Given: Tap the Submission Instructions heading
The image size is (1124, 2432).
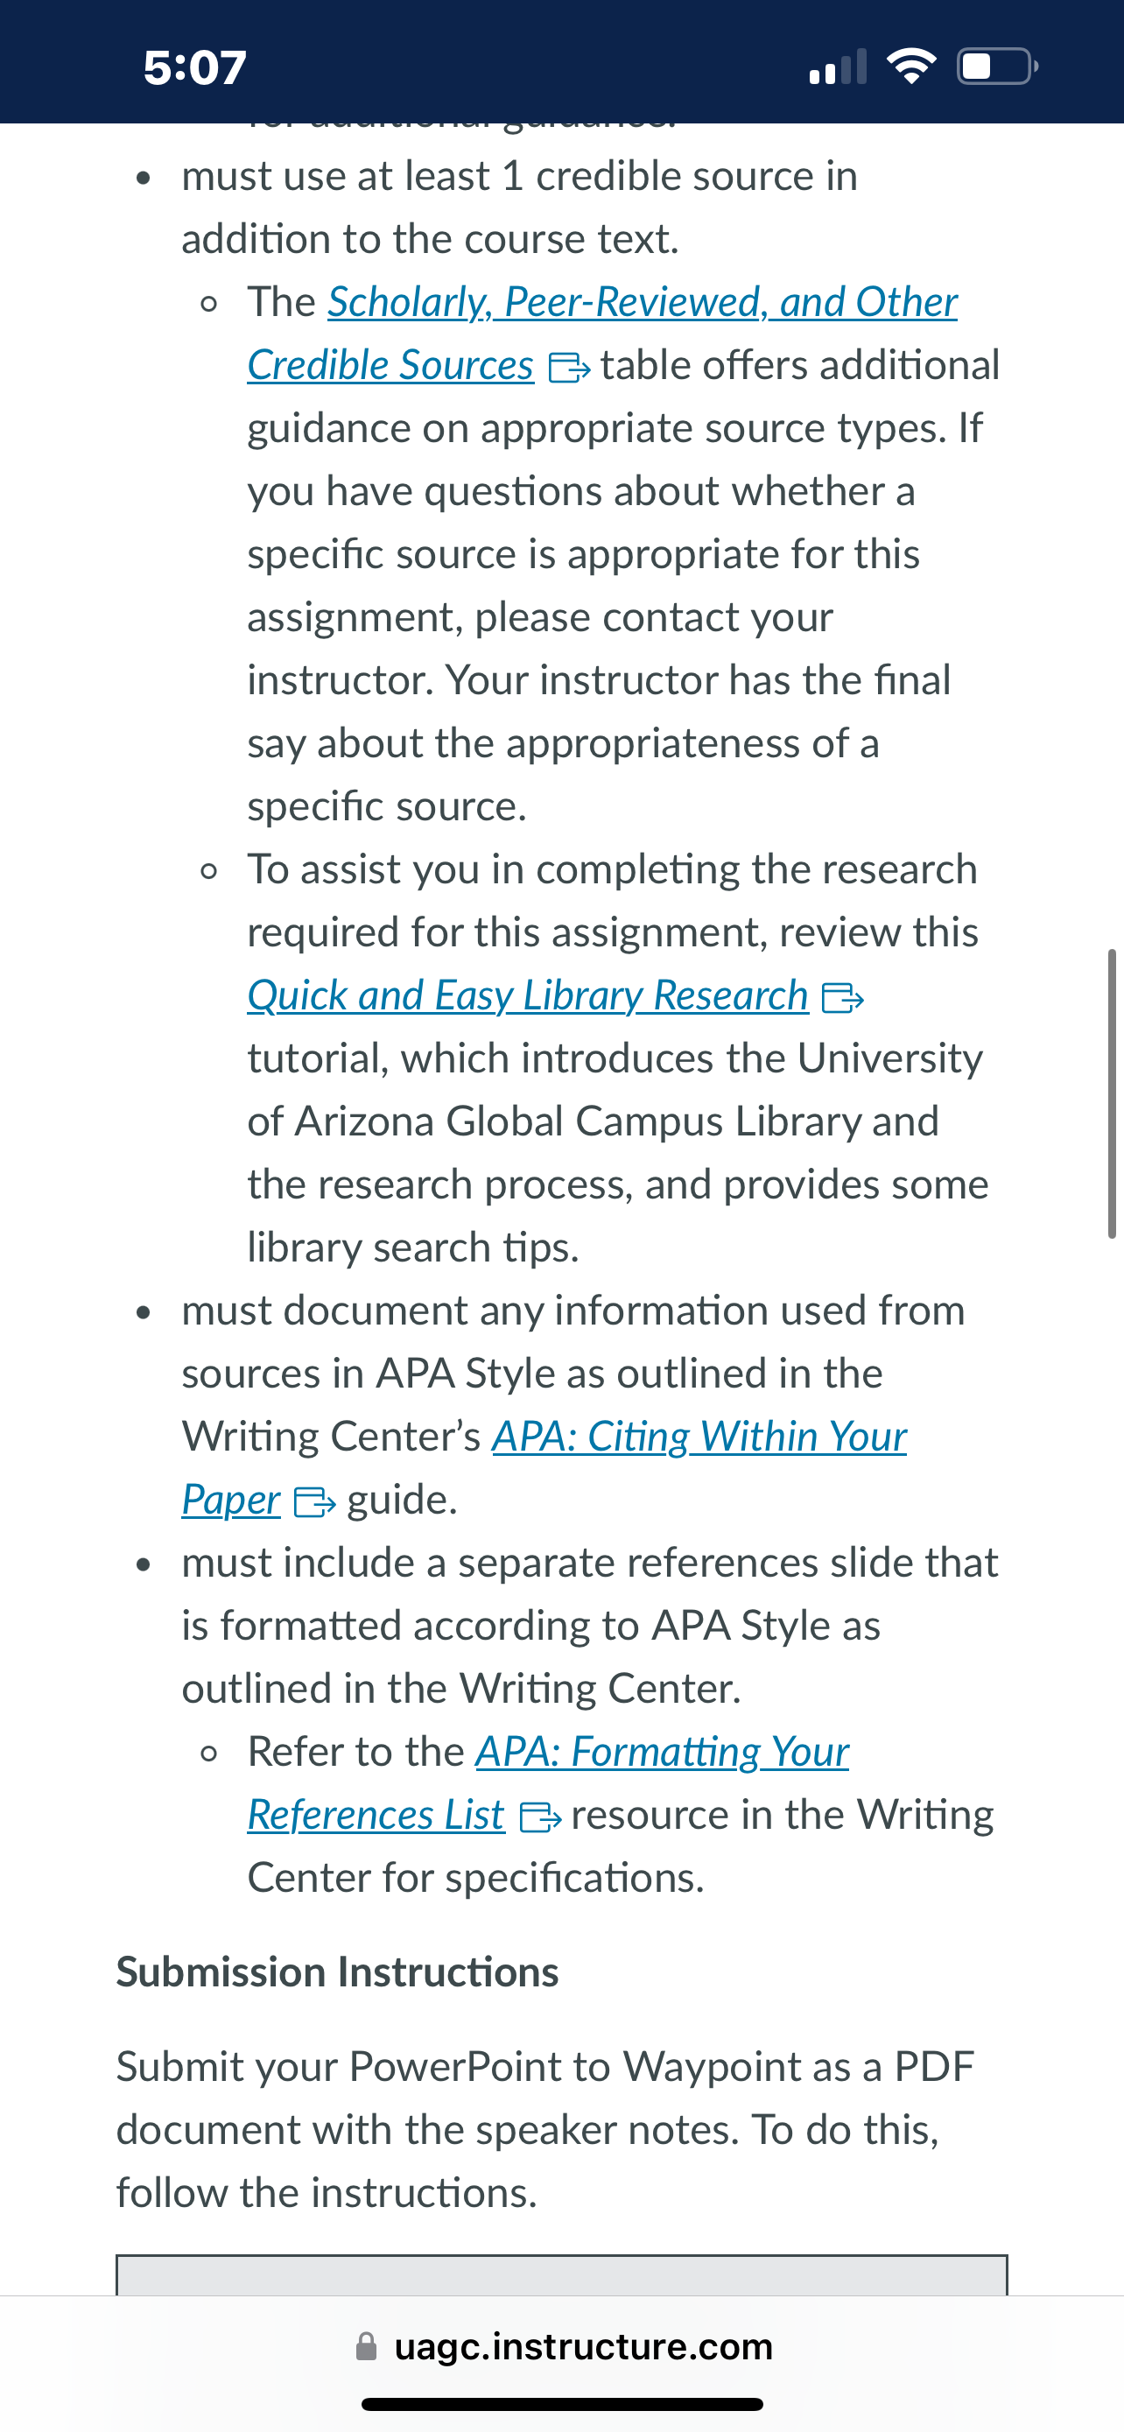Looking at the screenshot, I should click(x=337, y=1972).
